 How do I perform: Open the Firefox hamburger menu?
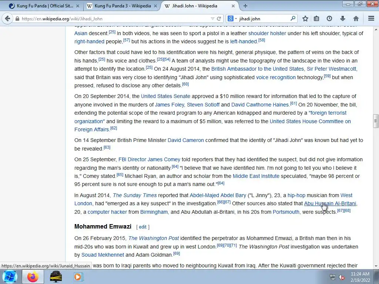(371, 18)
